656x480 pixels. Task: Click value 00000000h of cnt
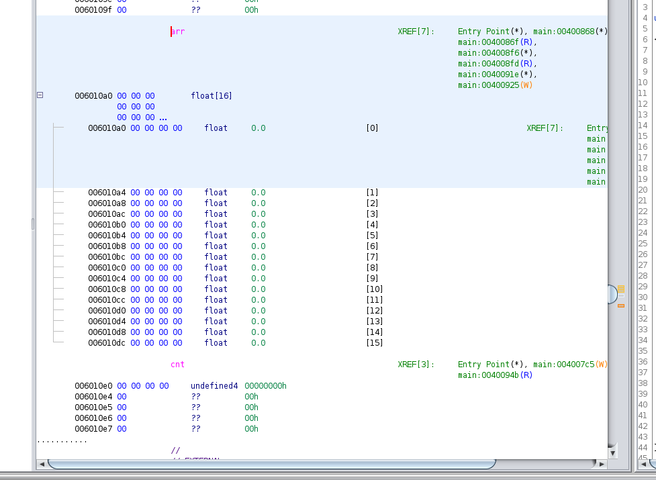click(x=266, y=386)
